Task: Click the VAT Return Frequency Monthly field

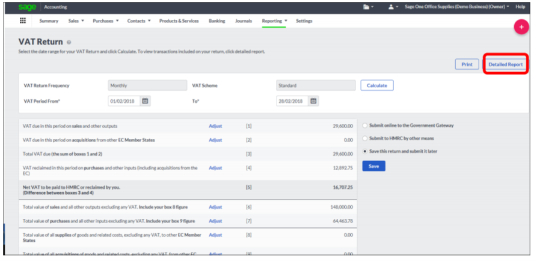Action: 147,85
